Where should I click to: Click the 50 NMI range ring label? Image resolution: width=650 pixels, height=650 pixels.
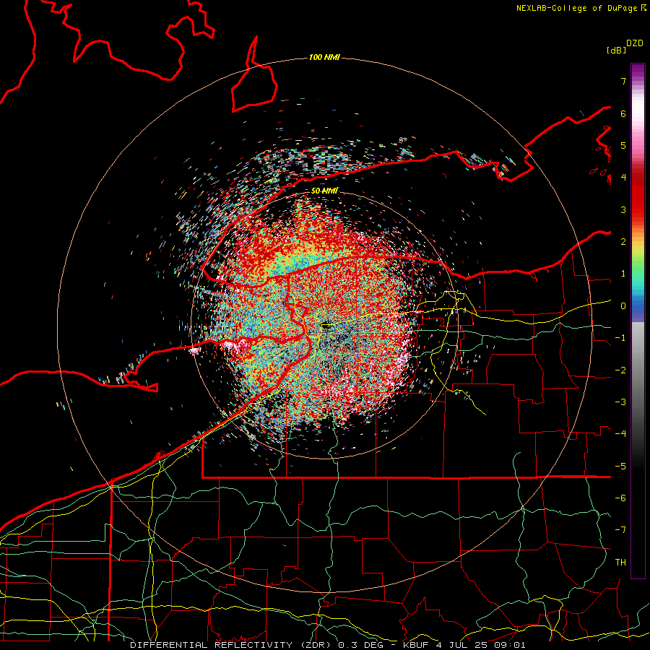pyautogui.click(x=324, y=191)
